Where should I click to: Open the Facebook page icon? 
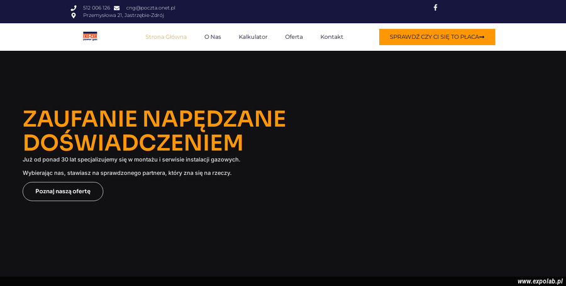pyautogui.click(x=435, y=8)
